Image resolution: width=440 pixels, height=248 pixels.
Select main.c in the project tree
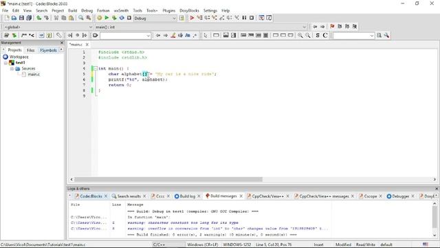point(34,74)
